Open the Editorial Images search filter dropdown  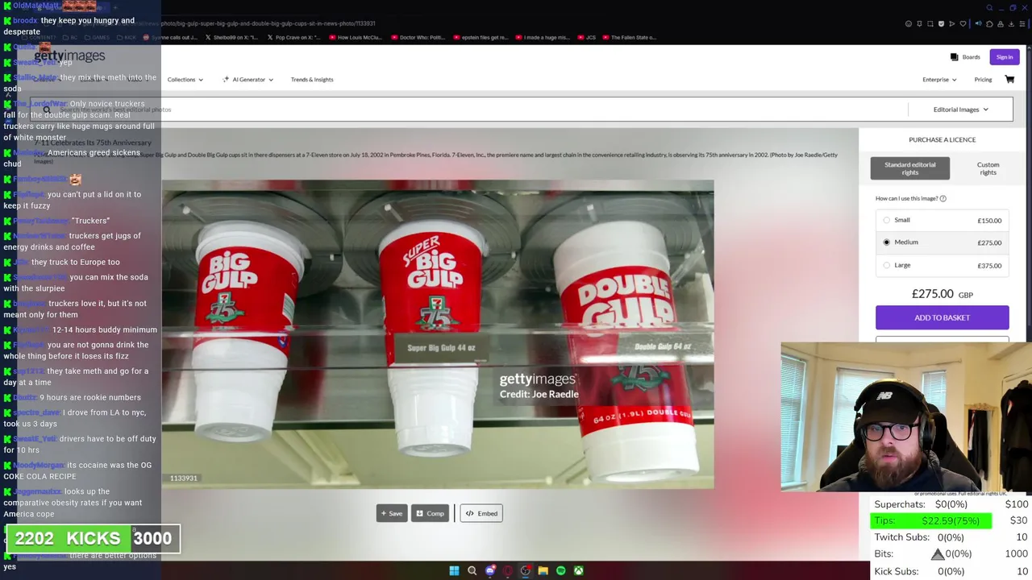[x=961, y=110]
